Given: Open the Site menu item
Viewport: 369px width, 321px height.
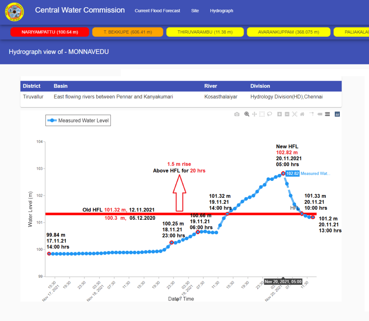Looking at the screenshot, I should (x=195, y=11).
